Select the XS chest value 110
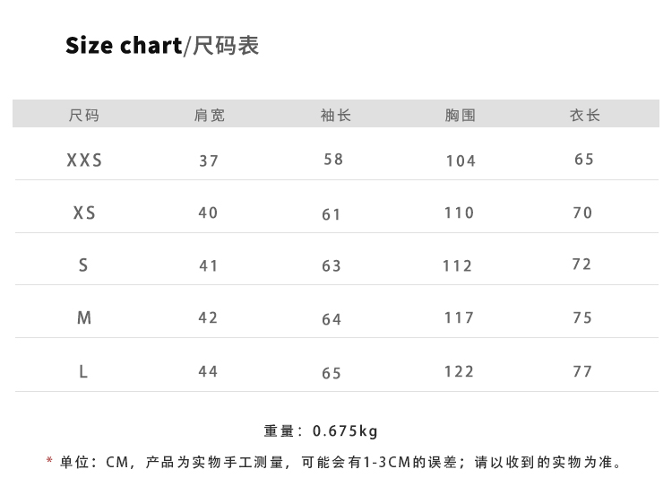Screen dimensions: 672x504 459,213
